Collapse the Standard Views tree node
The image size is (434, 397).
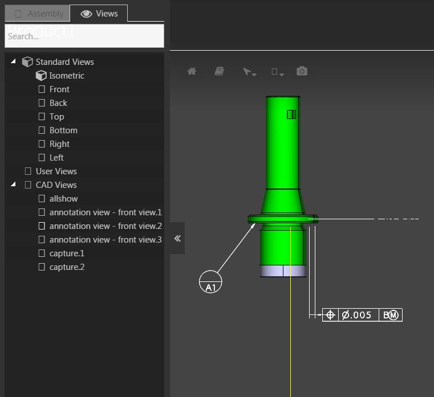point(13,62)
